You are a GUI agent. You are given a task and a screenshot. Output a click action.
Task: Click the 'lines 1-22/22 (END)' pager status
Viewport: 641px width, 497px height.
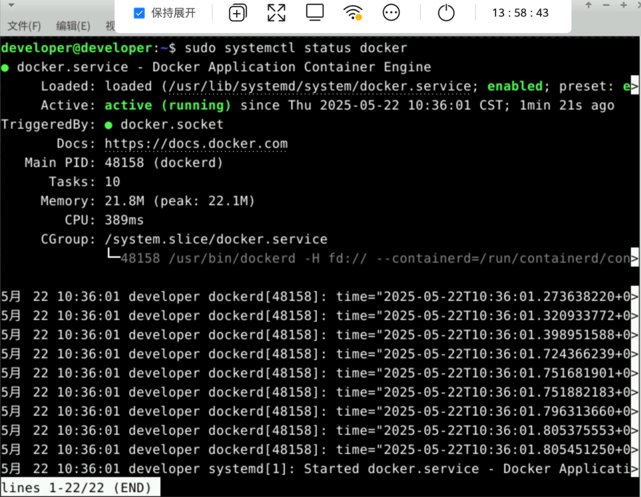pyautogui.click(x=76, y=488)
